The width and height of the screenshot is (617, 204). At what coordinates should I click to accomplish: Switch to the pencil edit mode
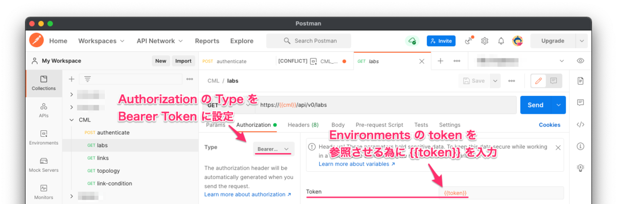click(539, 81)
